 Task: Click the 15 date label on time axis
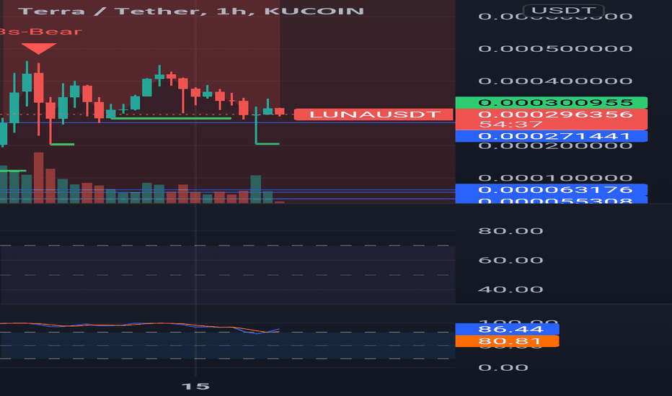pyautogui.click(x=195, y=387)
